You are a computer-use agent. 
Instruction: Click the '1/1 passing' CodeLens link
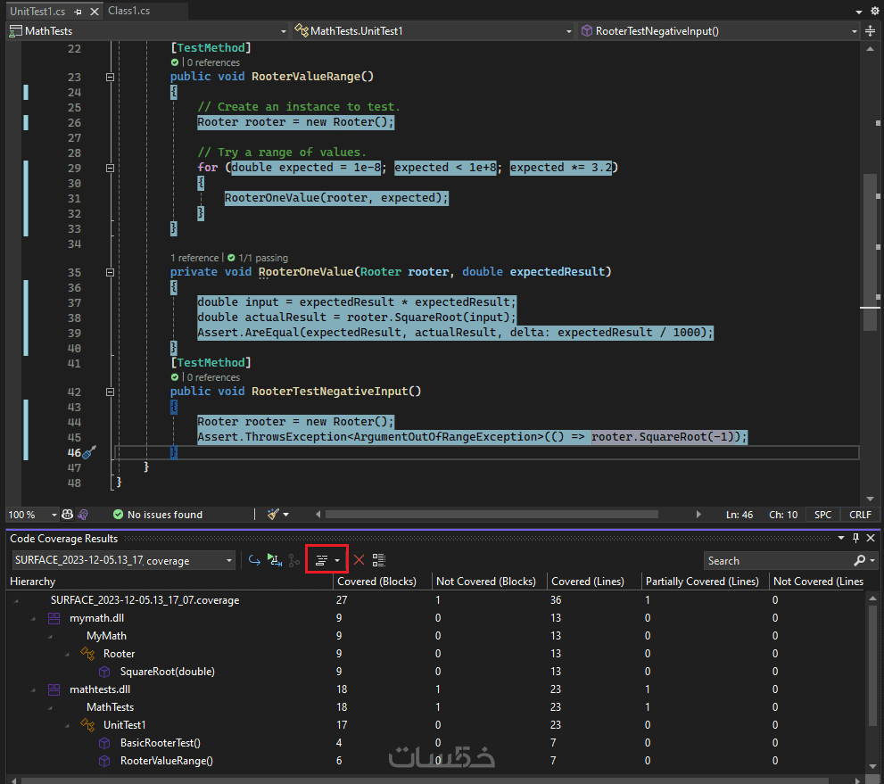[263, 258]
